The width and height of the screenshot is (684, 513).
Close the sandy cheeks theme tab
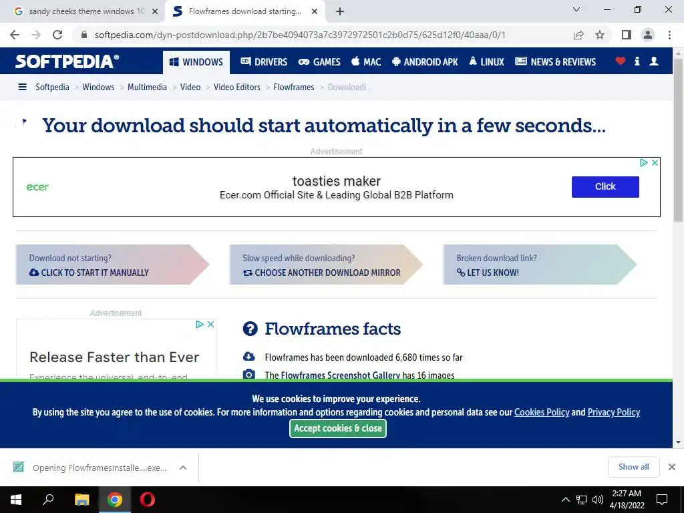coord(155,11)
